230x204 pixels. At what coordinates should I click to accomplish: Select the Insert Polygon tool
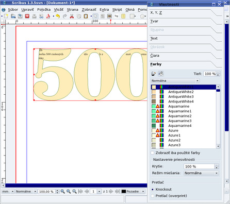click(x=142, y=16)
